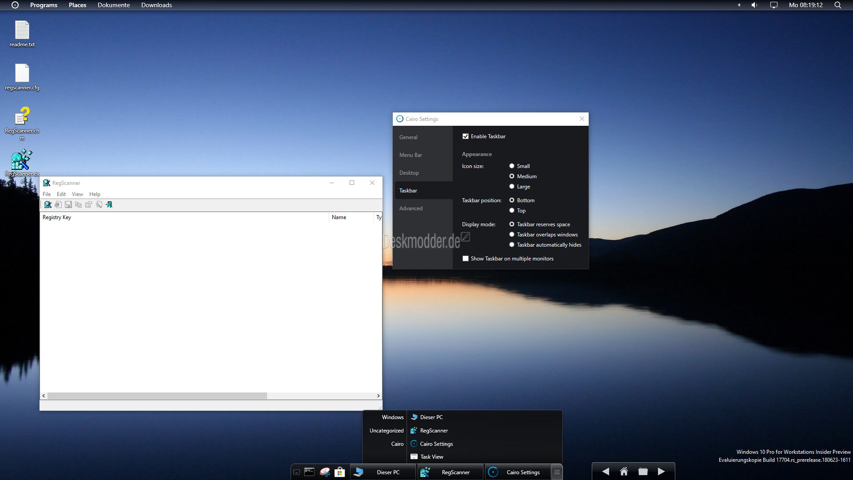The width and height of the screenshot is (853, 480).
Task: Click the properties icon in RegScanner toolbar
Action: click(x=88, y=204)
